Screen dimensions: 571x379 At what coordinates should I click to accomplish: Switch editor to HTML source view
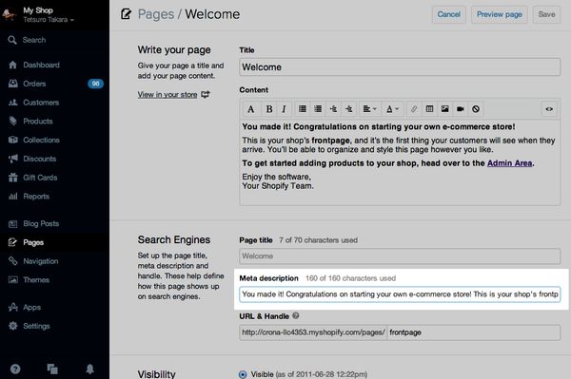(x=549, y=109)
